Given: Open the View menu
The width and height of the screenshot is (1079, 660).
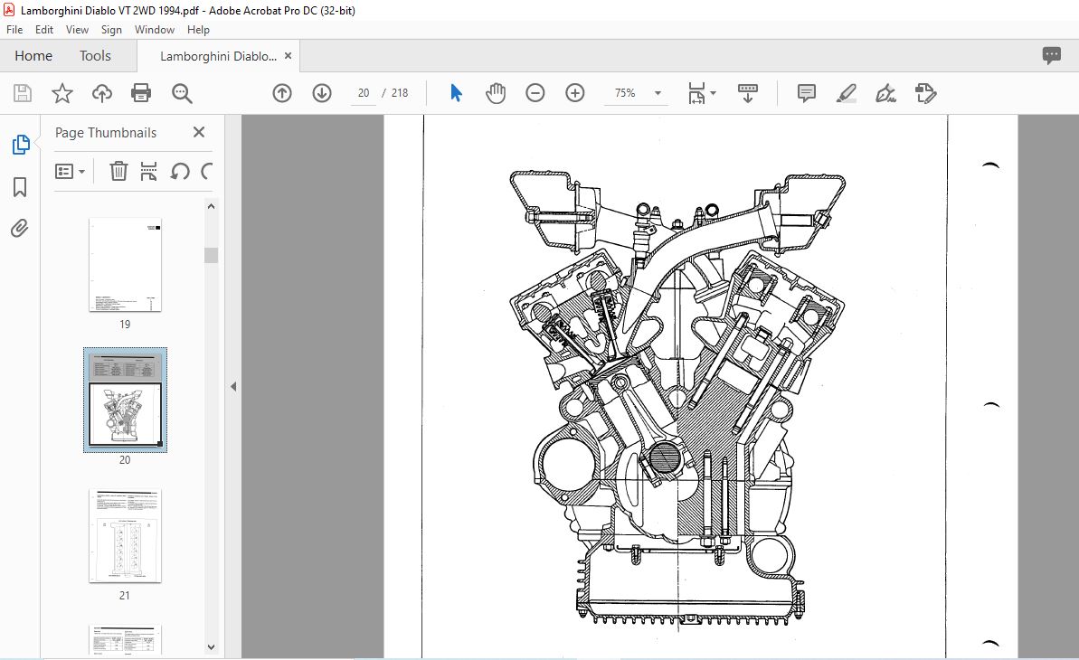Looking at the screenshot, I should (77, 30).
